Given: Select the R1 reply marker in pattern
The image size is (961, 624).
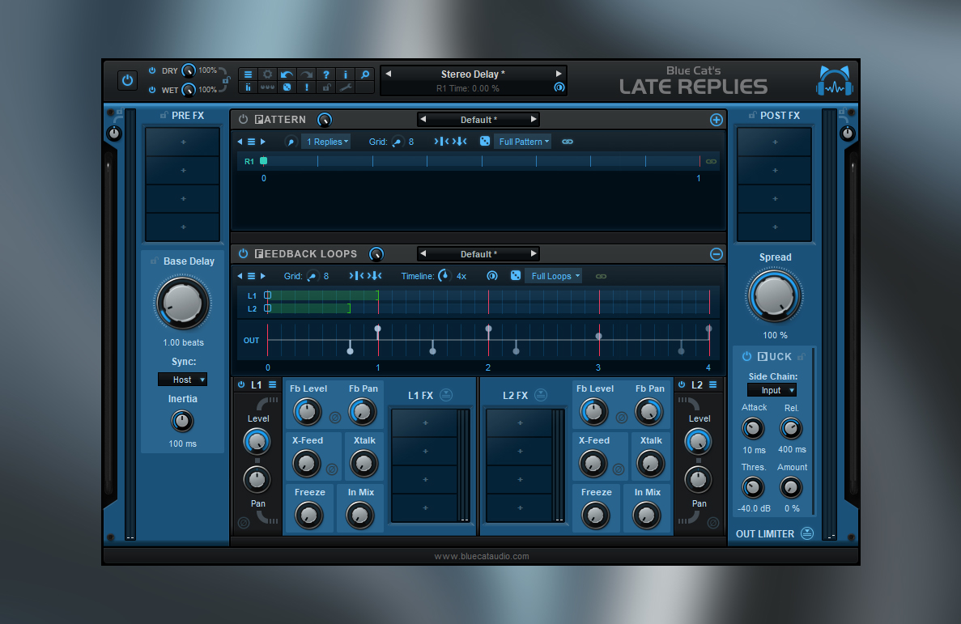Looking at the screenshot, I should point(264,161).
